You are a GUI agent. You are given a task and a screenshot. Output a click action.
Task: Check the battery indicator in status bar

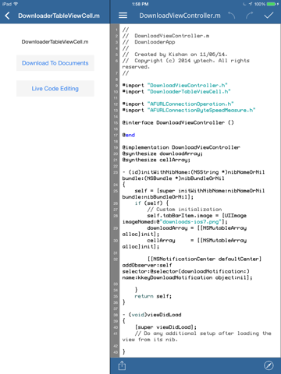pyautogui.click(x=272, y=4)
